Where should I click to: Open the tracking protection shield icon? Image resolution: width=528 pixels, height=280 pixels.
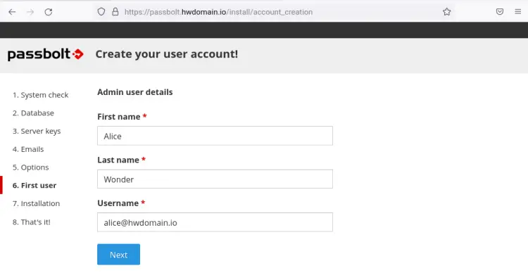pyautogui.click(x=101, y=12)
